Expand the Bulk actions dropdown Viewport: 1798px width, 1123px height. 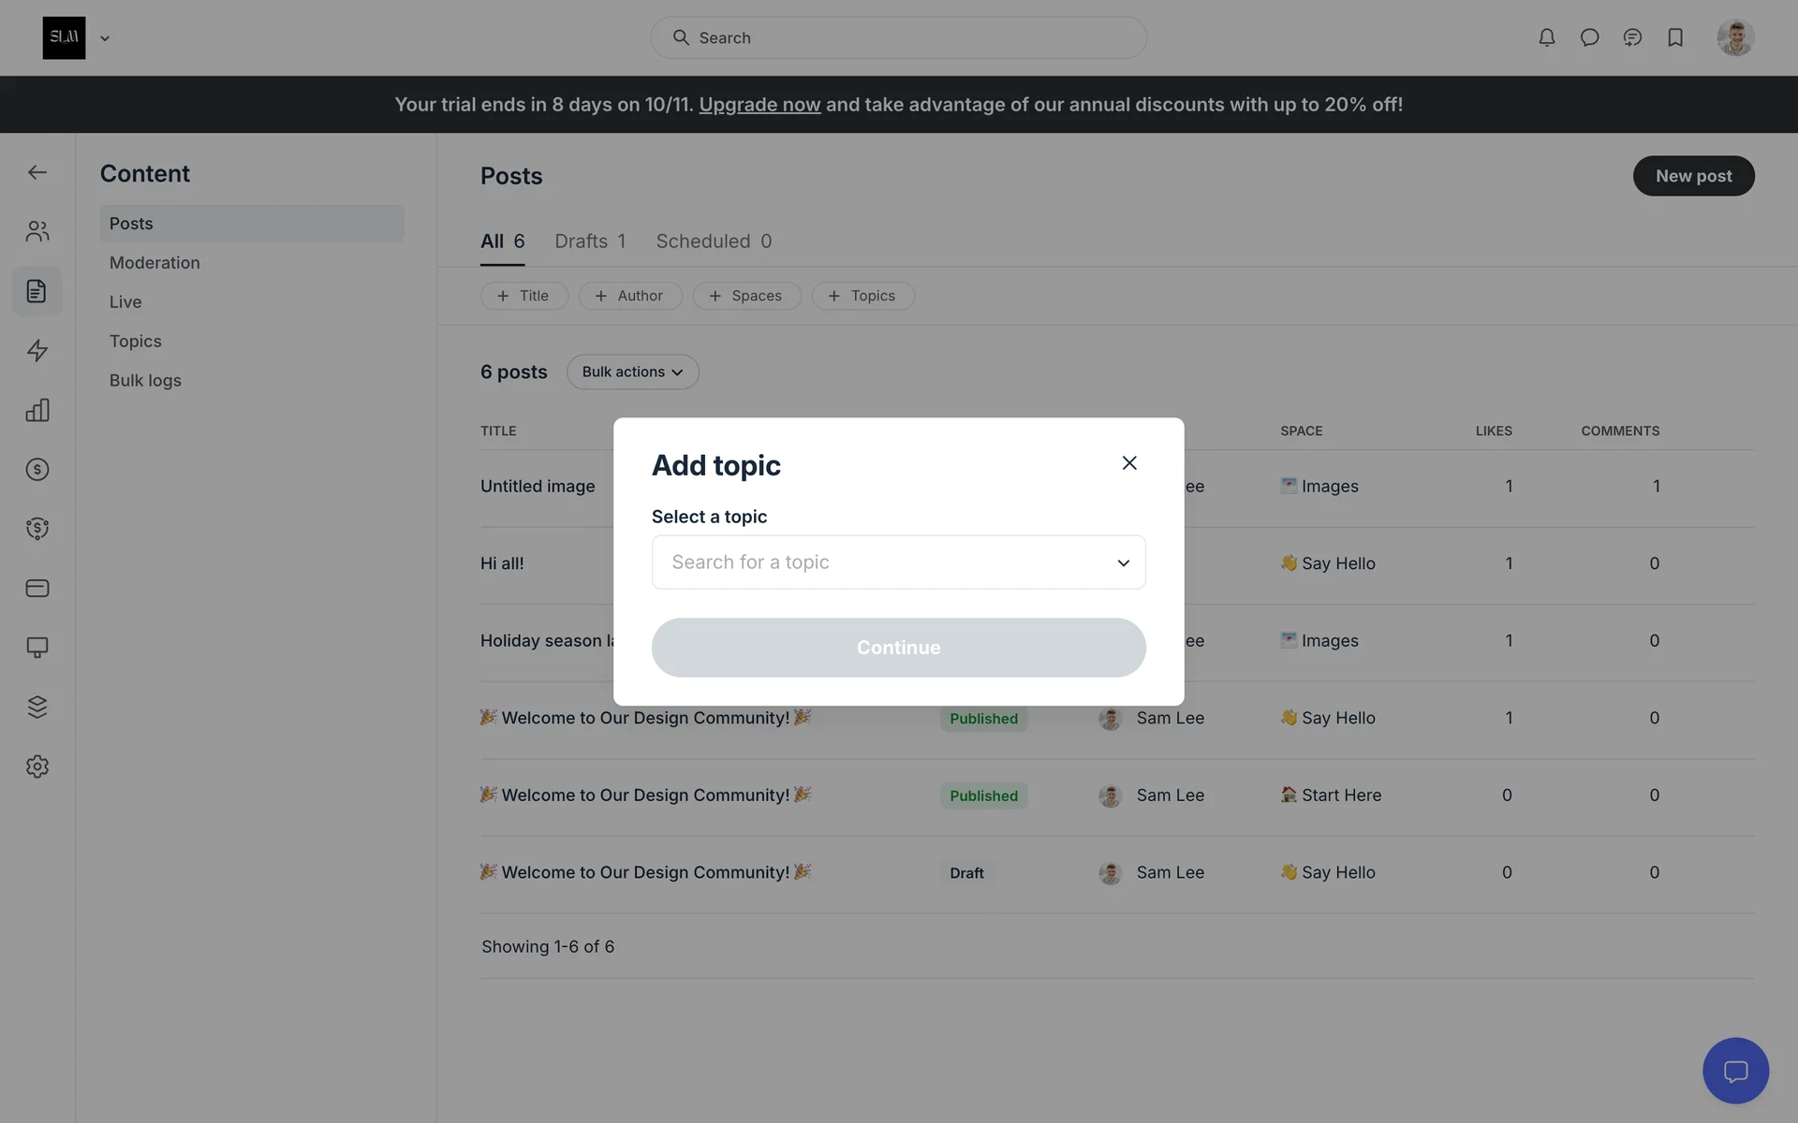(632, 372)
